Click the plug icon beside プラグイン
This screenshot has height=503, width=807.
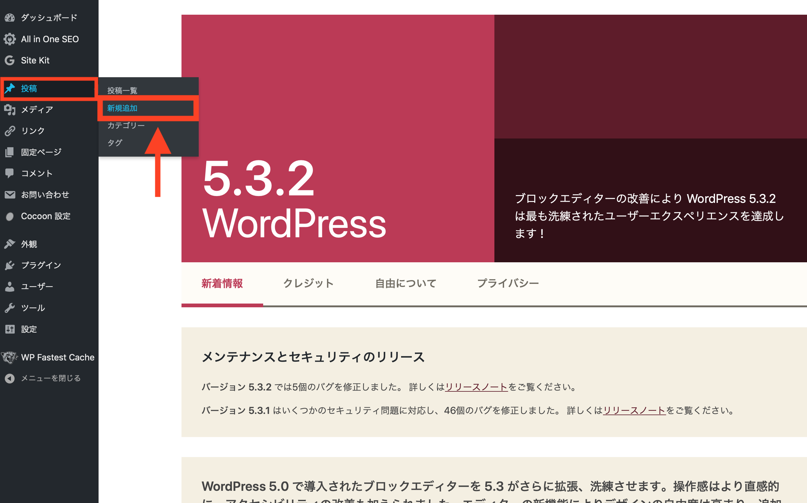tap(10, 265)
